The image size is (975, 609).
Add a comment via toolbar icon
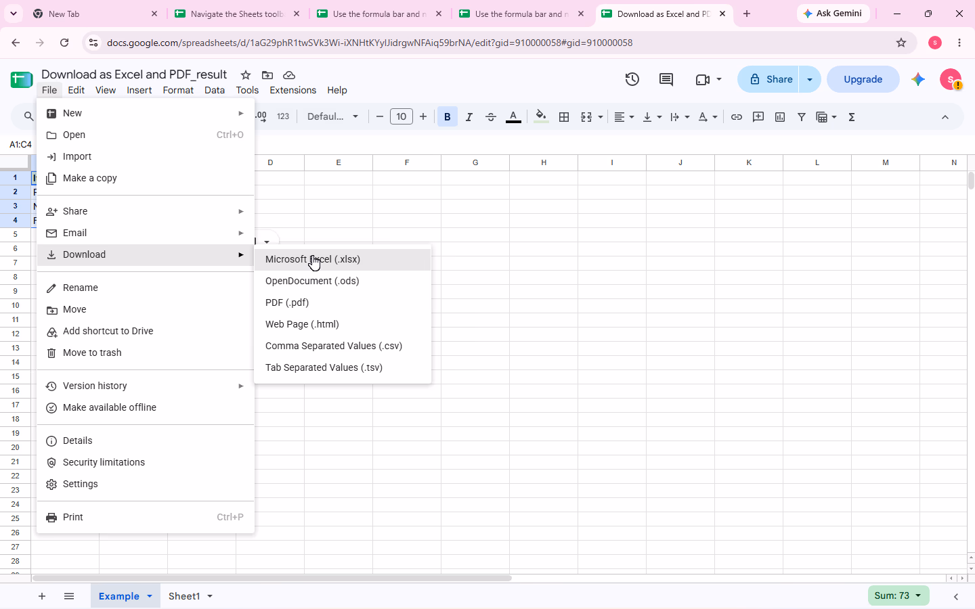pyautogui.click(x=758, y=117)
